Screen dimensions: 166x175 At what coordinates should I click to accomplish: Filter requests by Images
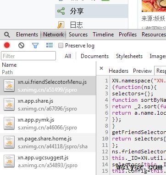158,56
